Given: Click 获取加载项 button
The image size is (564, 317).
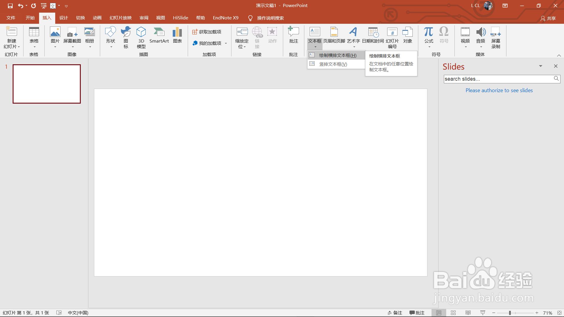Looking at the screenshot, I should [207, 32].
